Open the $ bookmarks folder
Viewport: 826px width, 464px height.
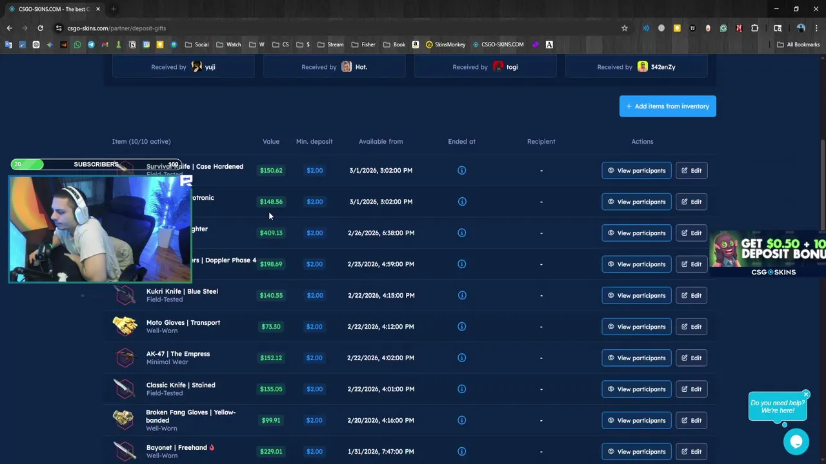(x=303, y=44)
